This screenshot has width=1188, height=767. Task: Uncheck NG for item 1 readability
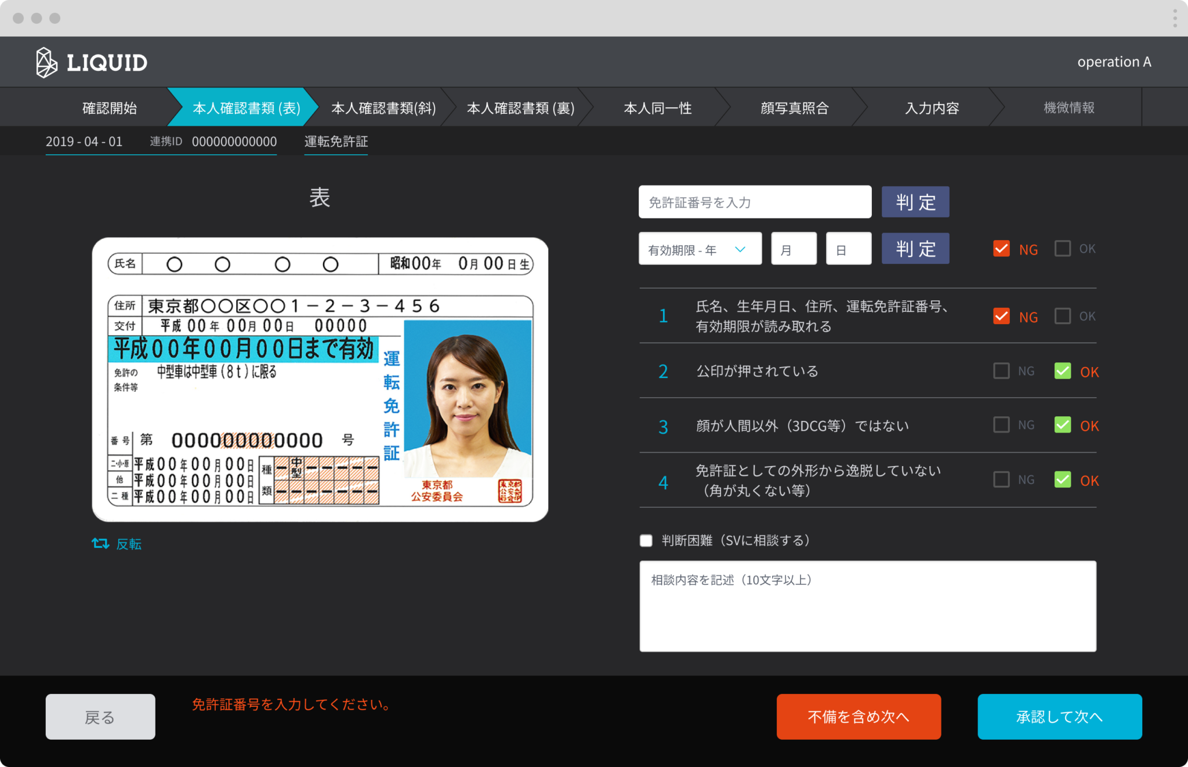(1001, 316)
